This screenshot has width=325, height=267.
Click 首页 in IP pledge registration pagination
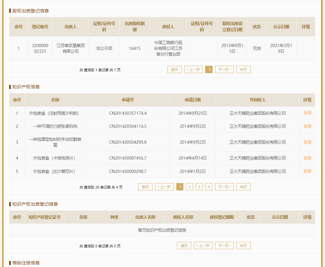[x=184, y=246]
